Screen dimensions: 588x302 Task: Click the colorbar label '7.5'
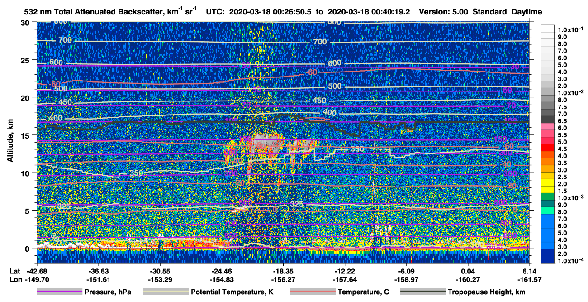point(563,107)
